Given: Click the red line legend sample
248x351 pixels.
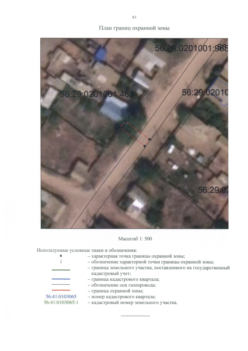Looking at the screenshot, I should pyautogui.click(x=61, y=290).
